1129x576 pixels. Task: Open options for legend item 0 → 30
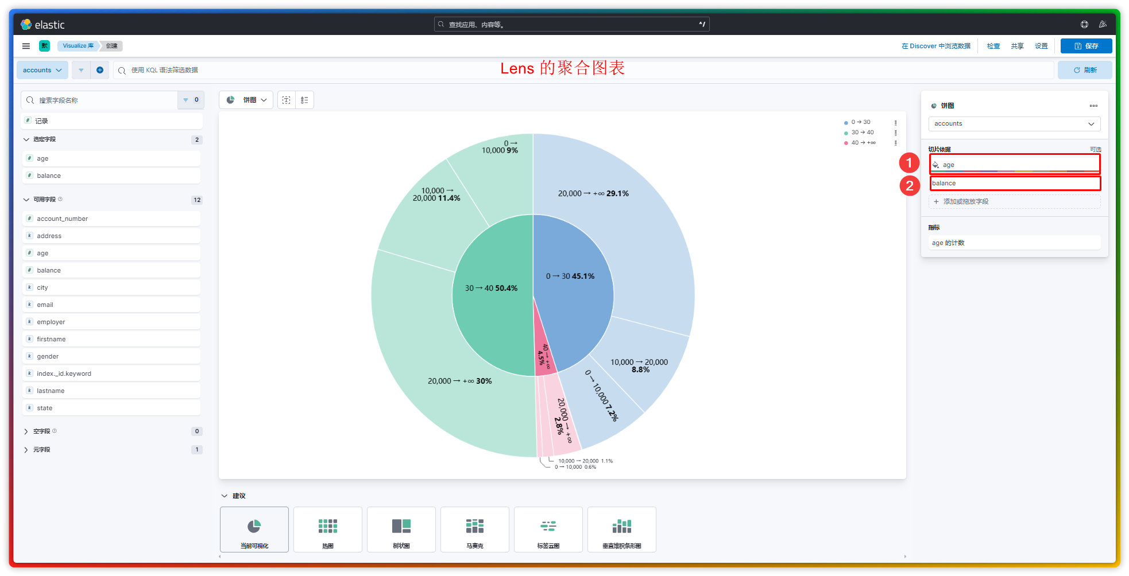point(895,123)
